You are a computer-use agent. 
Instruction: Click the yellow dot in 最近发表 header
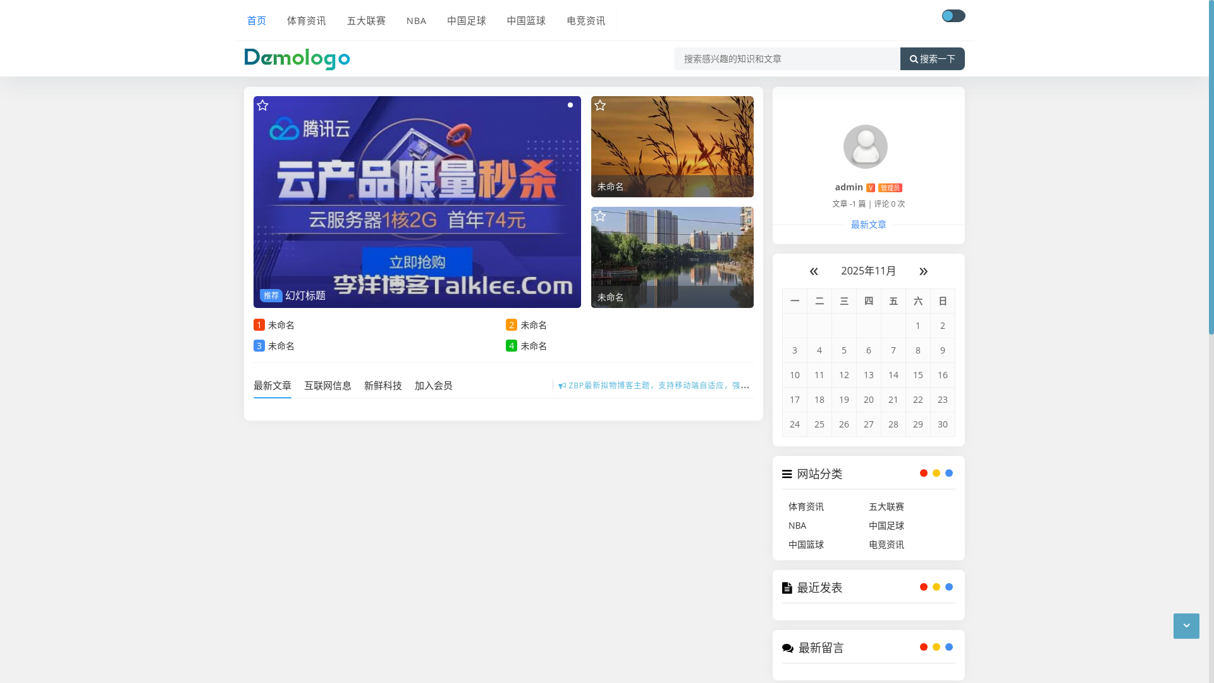pos(936,587)
